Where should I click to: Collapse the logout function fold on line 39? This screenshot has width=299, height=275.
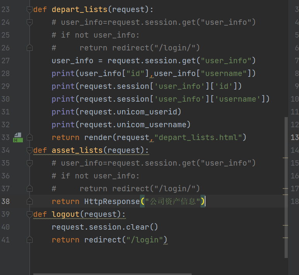pyautogui.click(x=29, y=214)
